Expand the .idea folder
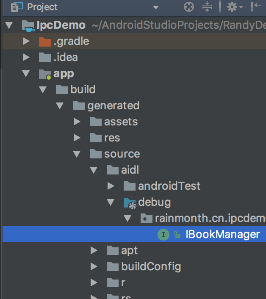This screenshot has height=299, width=266. (26, 57)
